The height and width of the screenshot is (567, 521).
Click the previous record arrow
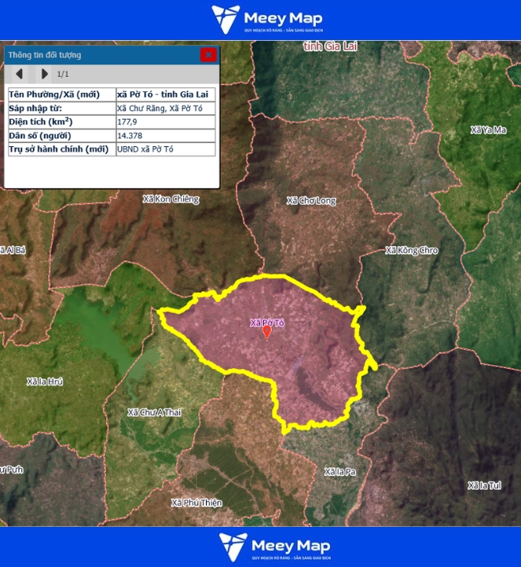[20, 74]
